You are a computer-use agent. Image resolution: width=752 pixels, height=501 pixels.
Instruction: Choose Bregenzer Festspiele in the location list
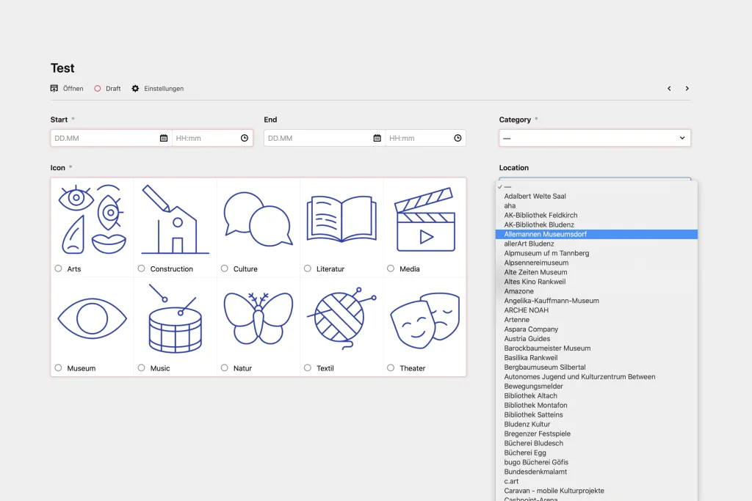[537, 434]
